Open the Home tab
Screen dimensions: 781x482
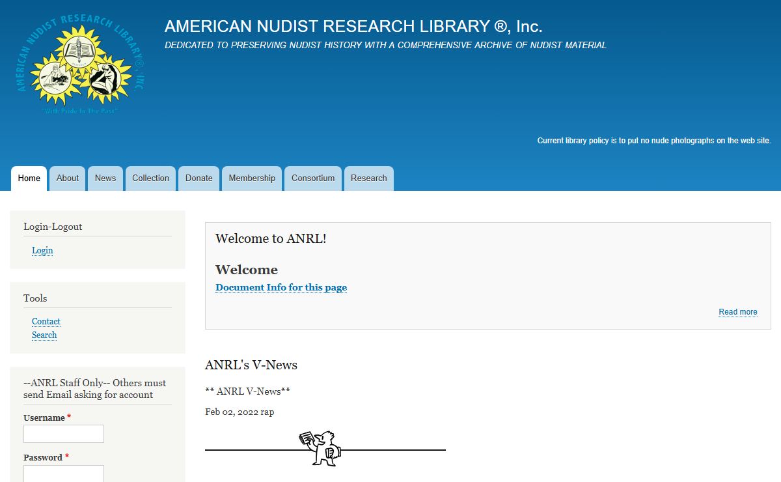29,178
